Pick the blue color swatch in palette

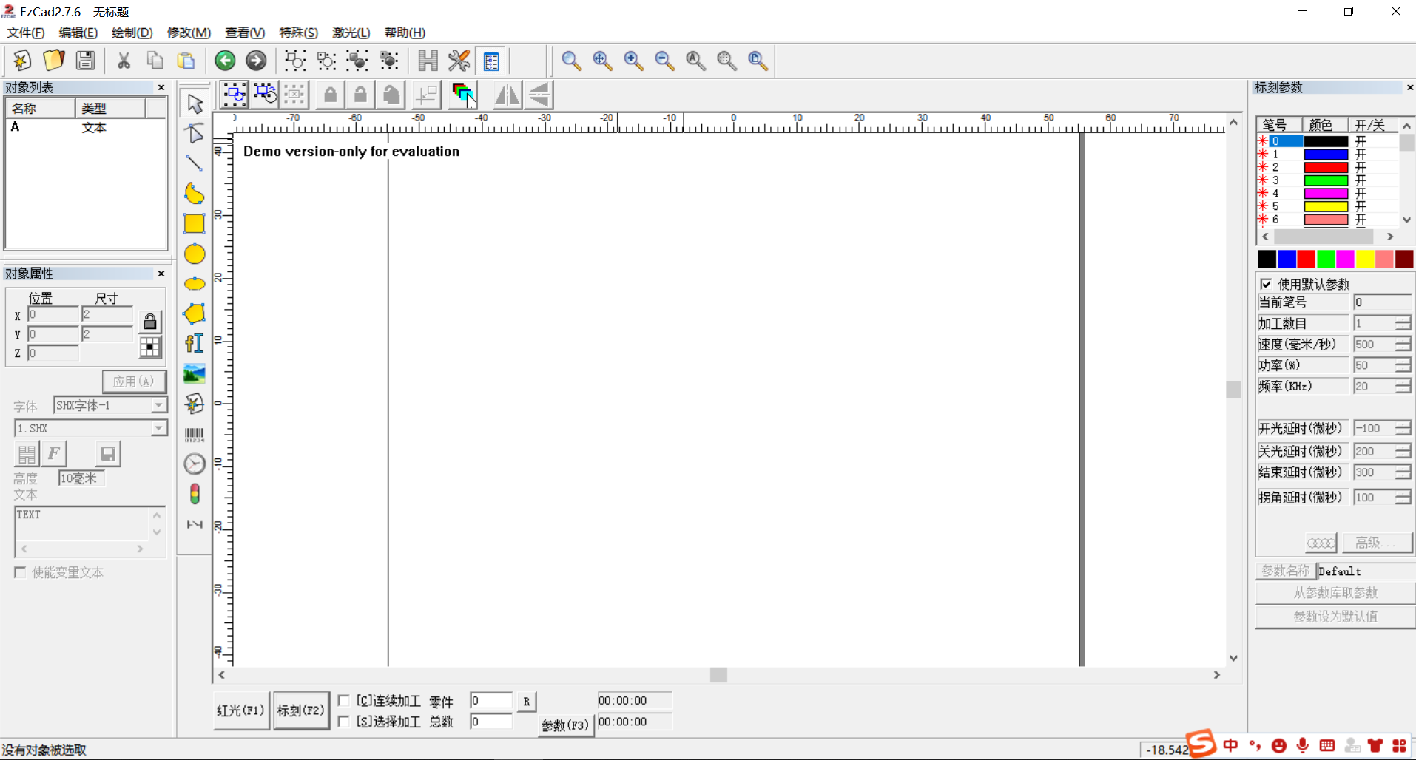[1287, 259]
